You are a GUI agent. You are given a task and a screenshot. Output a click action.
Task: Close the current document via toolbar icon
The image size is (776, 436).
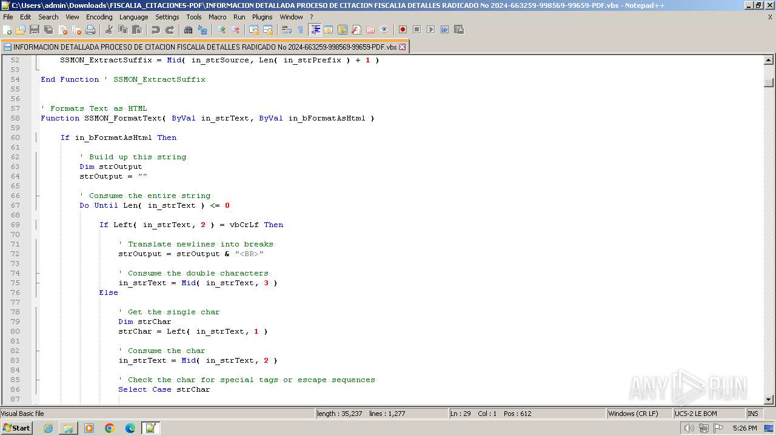[x=62, y=30]
